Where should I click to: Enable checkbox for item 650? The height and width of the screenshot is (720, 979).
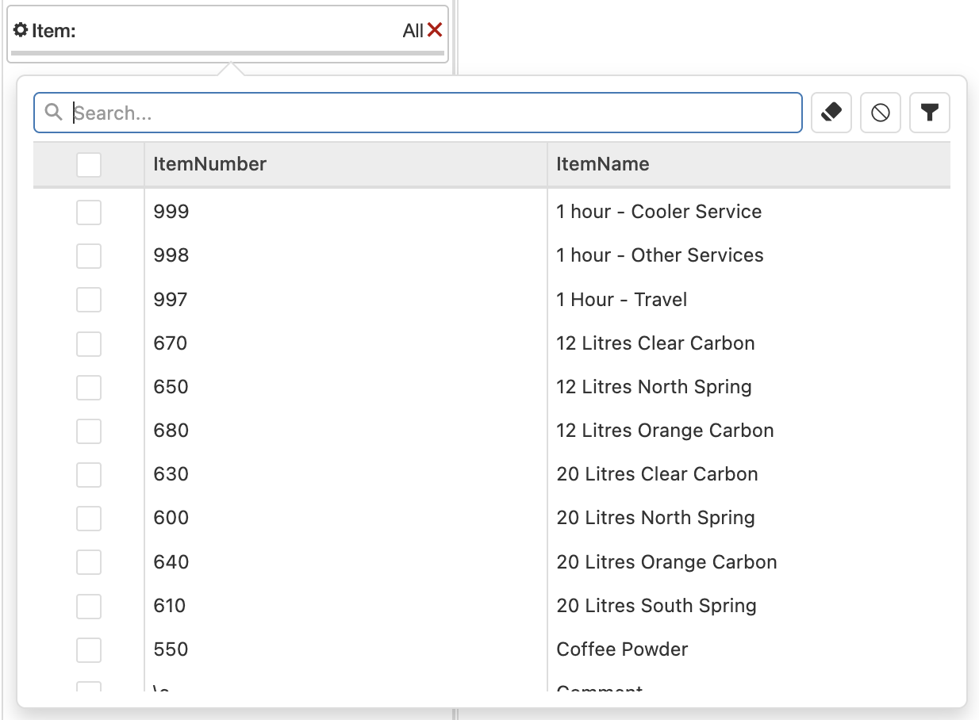[89, 387]
